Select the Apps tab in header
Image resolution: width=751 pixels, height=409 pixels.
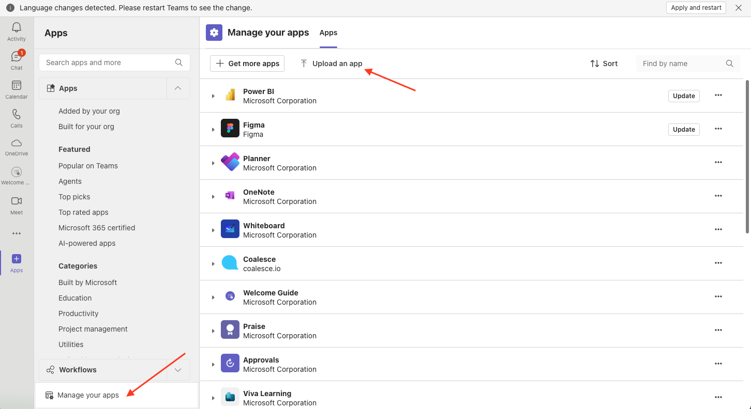pyautogui.click(x=328, y=33)
